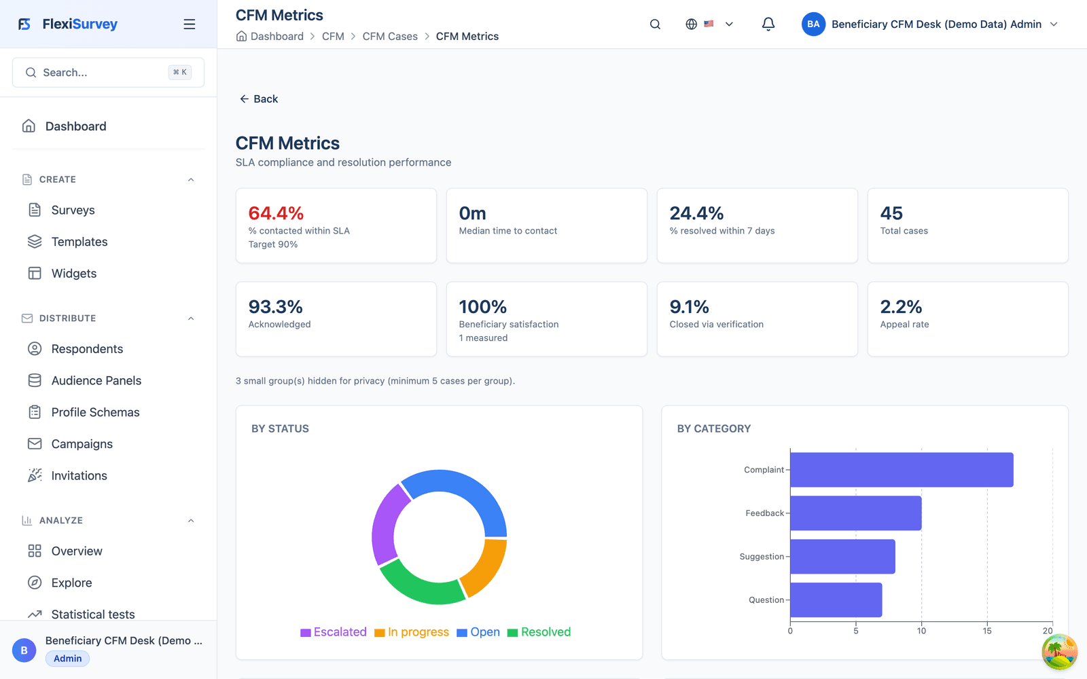This screenshot has width=1087, height=679.
Task: Click the US flag icon
Action: [709, 24]
